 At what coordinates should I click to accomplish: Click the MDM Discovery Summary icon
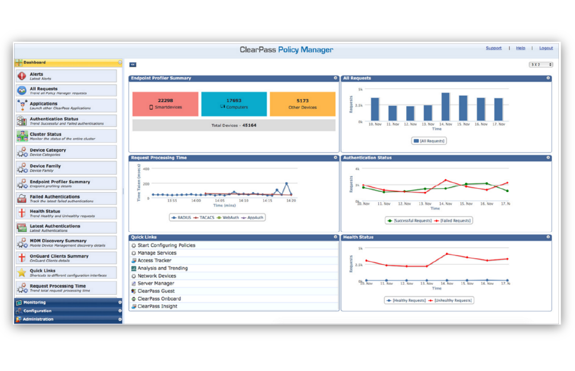21,243
